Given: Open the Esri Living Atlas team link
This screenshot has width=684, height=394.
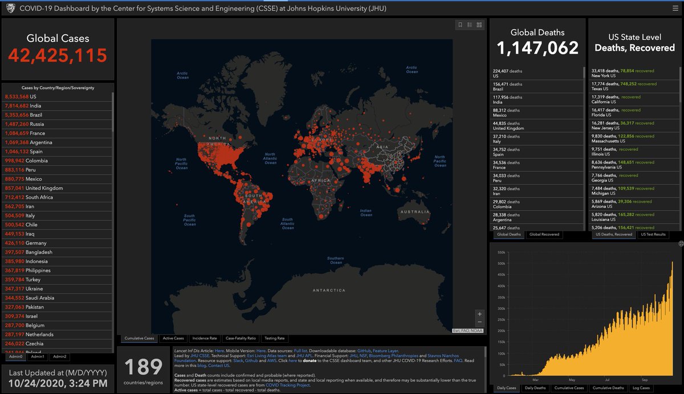Looking at the screenshot, I should pos(267,355).
